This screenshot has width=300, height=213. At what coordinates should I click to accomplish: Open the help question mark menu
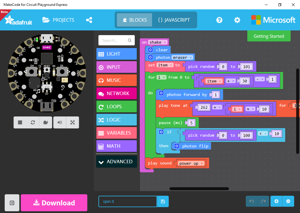(x=219, y=20)
